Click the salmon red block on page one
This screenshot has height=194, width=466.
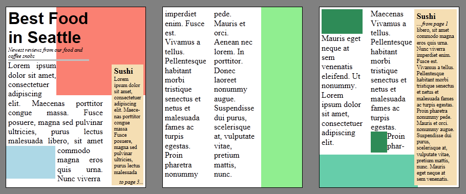[x=101, y=51]
